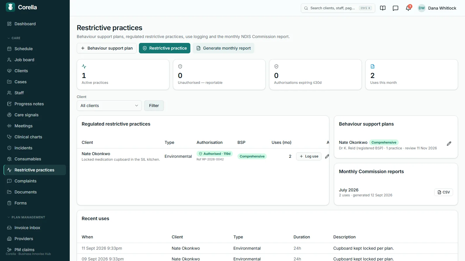Image resolution: width=465 pixels, height=261 pixels.
Task: Click Log use for Nate Okonkwo
Action: [x=309, y=156]
